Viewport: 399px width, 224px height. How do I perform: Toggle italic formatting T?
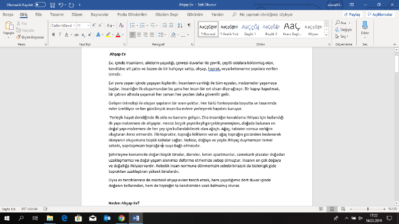60,35
